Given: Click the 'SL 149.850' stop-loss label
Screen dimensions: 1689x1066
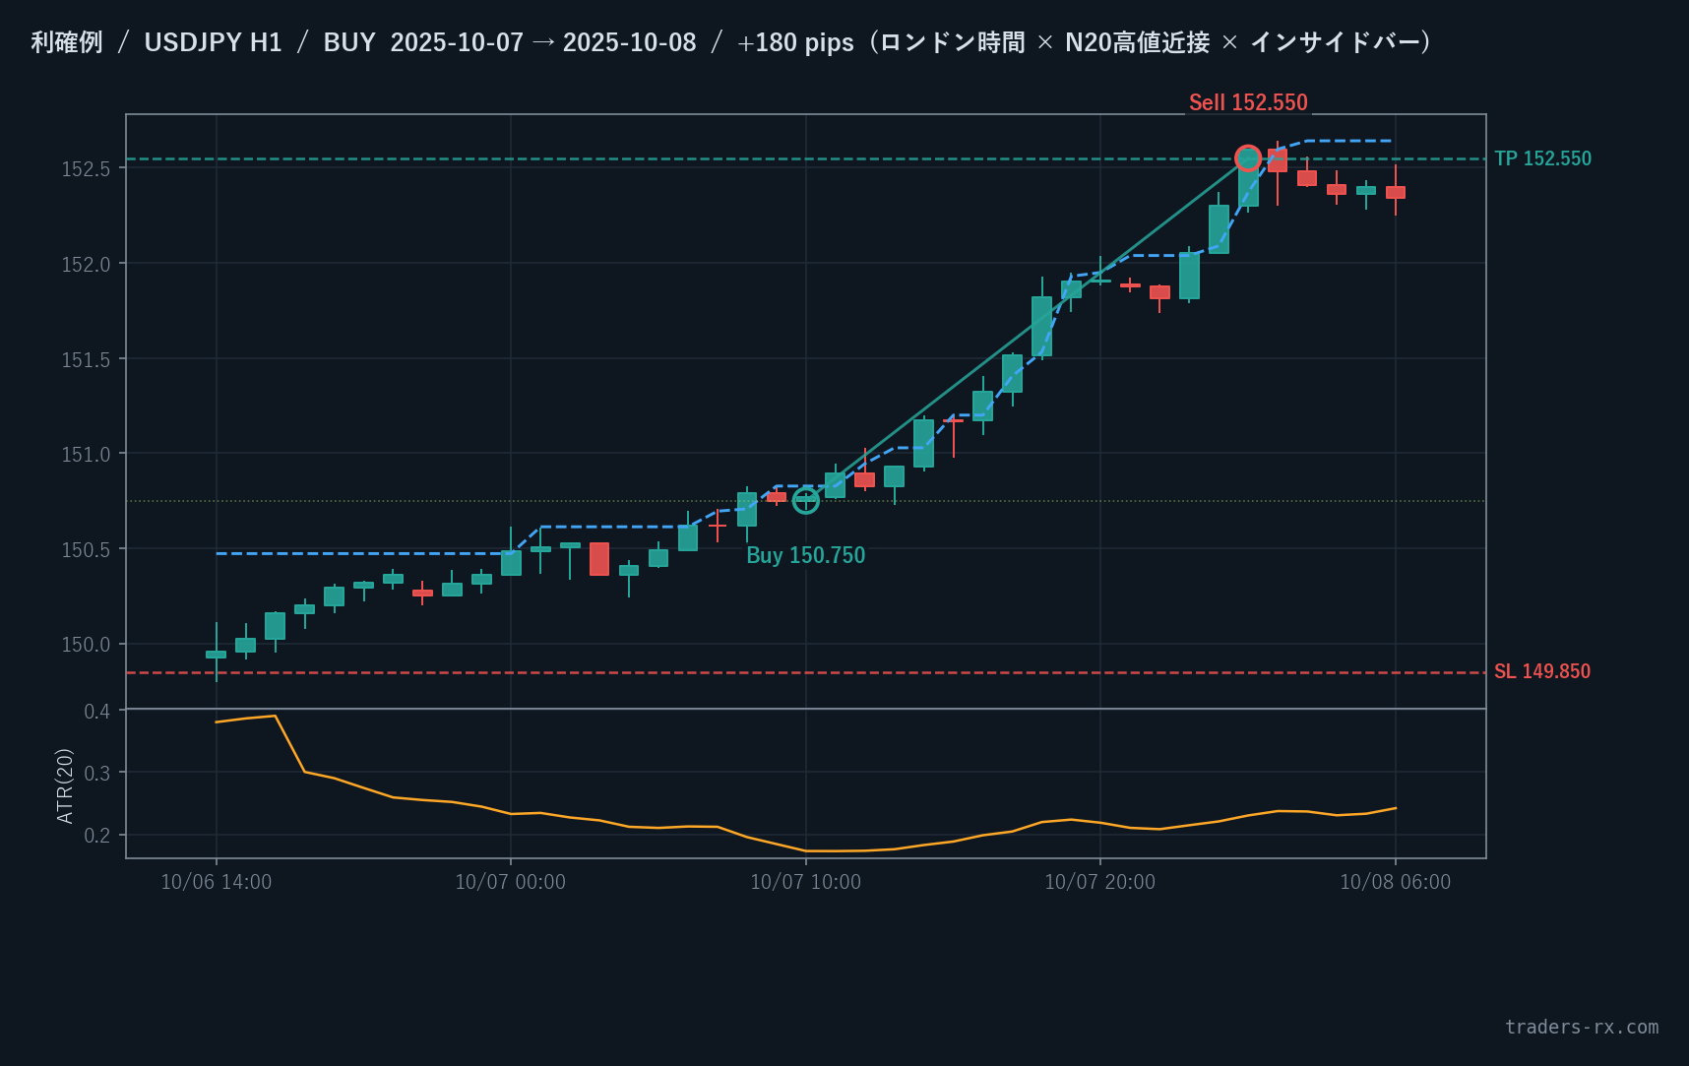Looking at the screenshot, I should [x=1542, y=671].
